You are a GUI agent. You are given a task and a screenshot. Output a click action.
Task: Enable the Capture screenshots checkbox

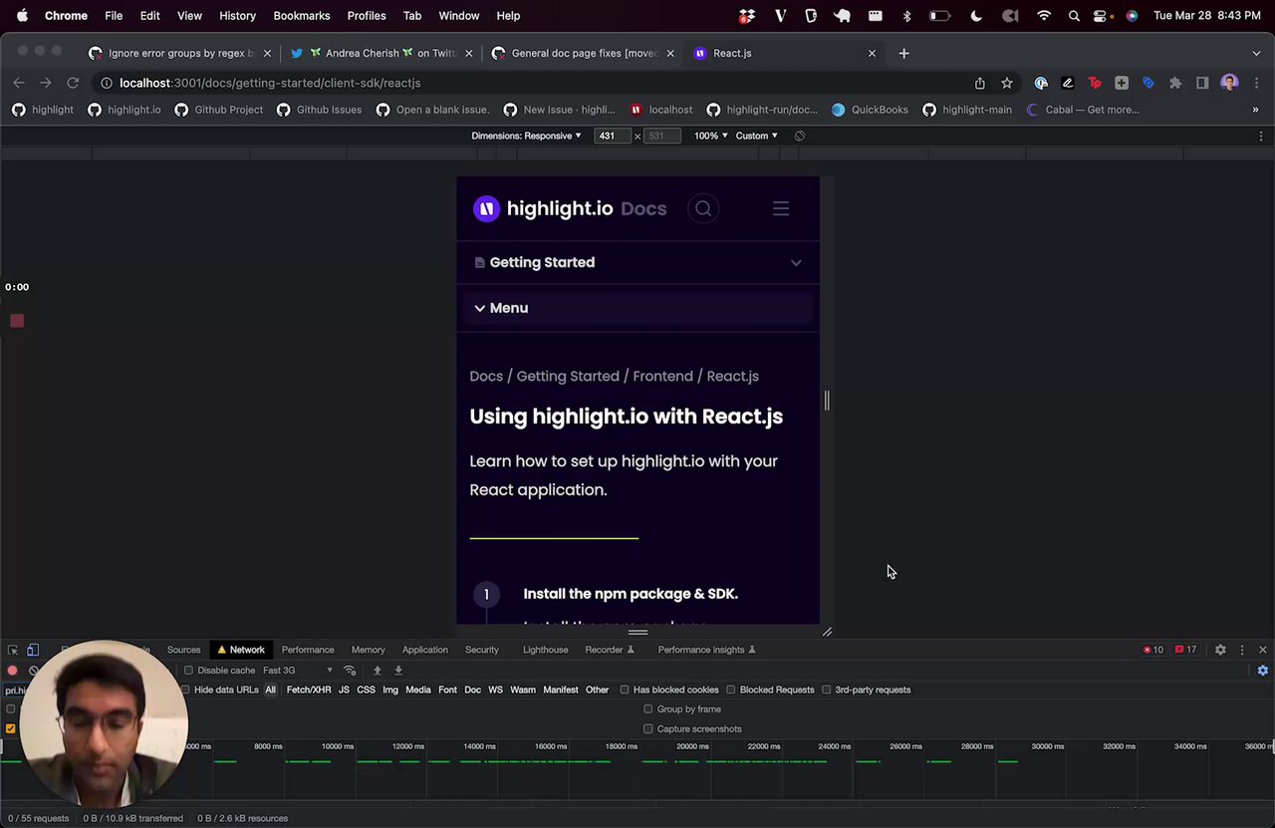pos(648,729)
